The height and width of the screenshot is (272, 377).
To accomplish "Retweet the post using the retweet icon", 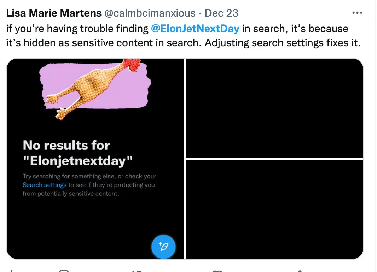I will pos(136,271).
